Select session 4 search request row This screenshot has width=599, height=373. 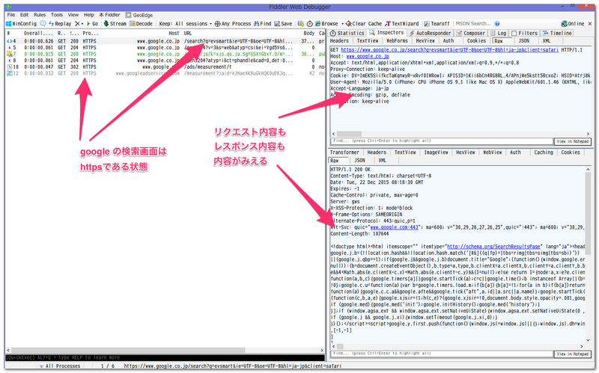point(165,41)
